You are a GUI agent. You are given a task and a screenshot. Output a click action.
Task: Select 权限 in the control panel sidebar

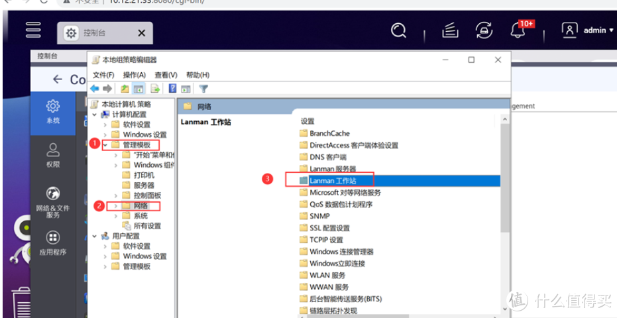53,154
